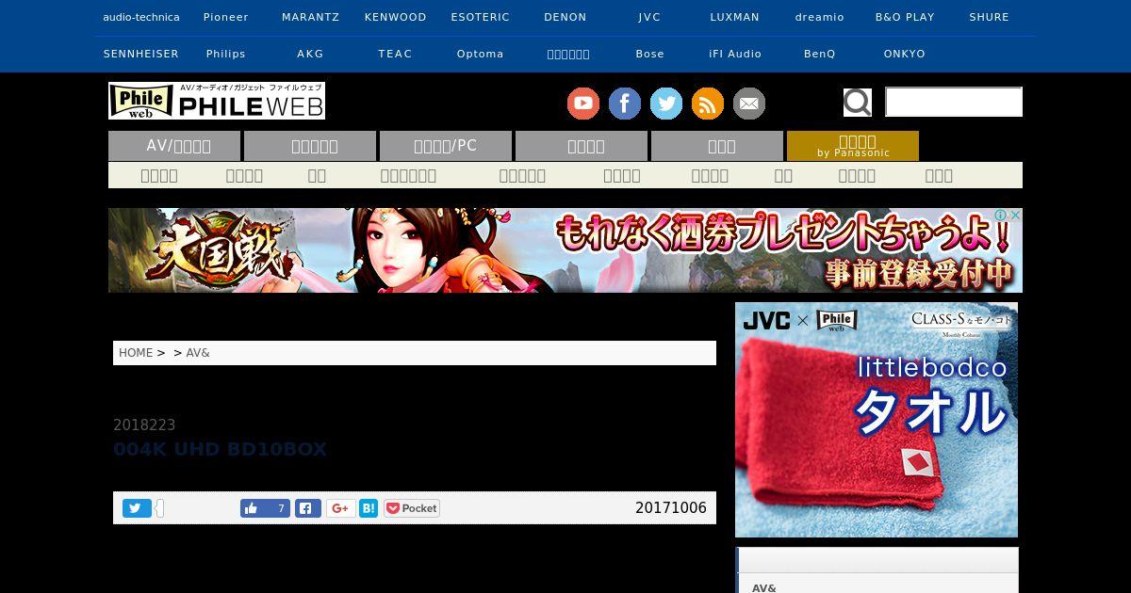Open the ESOTERIC brand link
The height and width of the screenshot is (593, 1131).
click(481, 17)
